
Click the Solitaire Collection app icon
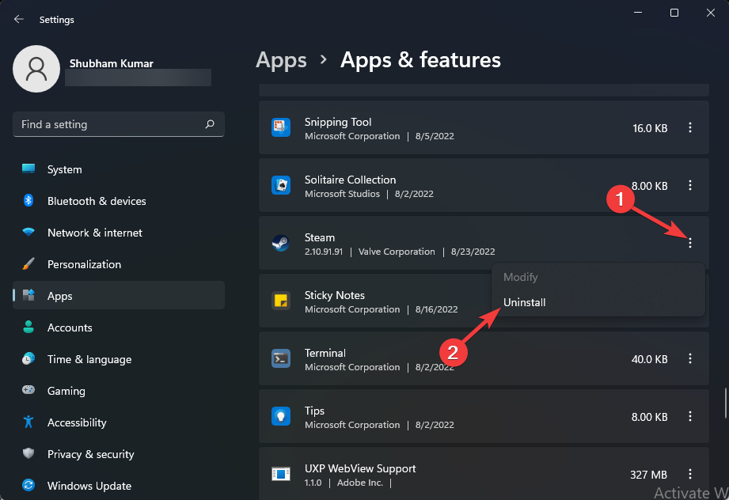[x=281, y=185]
